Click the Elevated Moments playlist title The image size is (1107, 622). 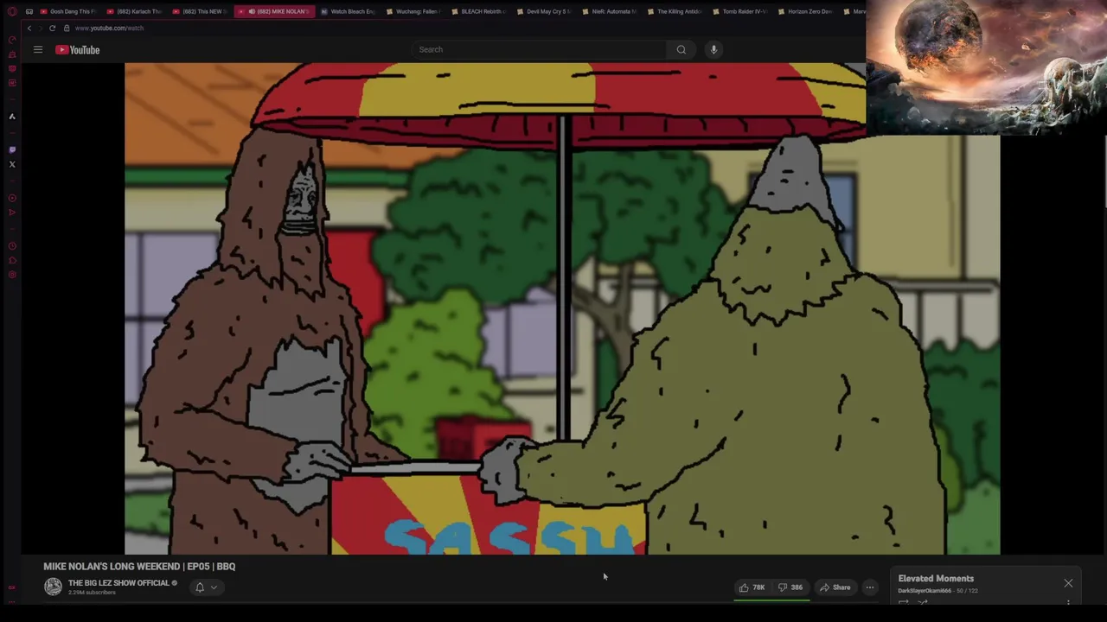(x=936, y=579)
